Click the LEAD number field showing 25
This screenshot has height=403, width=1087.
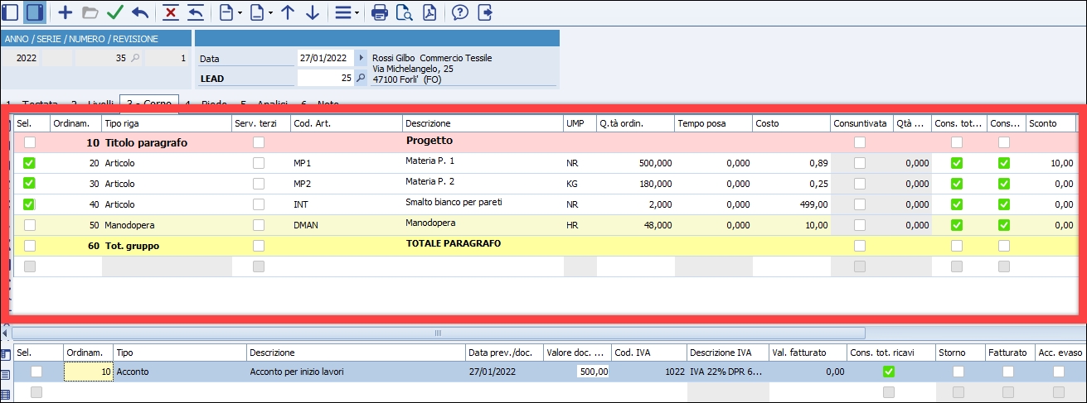point(325,78)
